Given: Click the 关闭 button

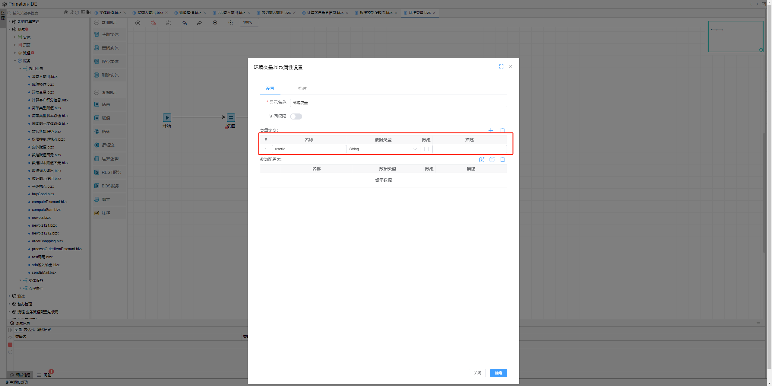Looking at the screenshot, I should point(477,373).
